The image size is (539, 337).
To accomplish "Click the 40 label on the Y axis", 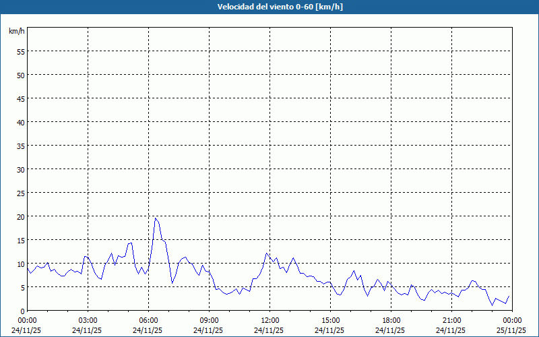I will click(20, 122).
